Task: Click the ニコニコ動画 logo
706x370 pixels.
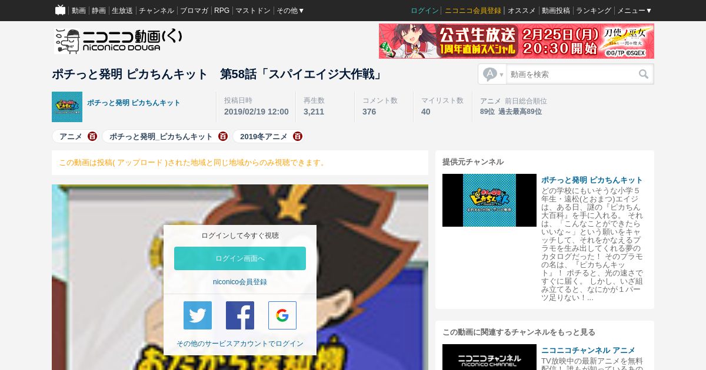Action: pyautogui.click(x=118, y=41)
